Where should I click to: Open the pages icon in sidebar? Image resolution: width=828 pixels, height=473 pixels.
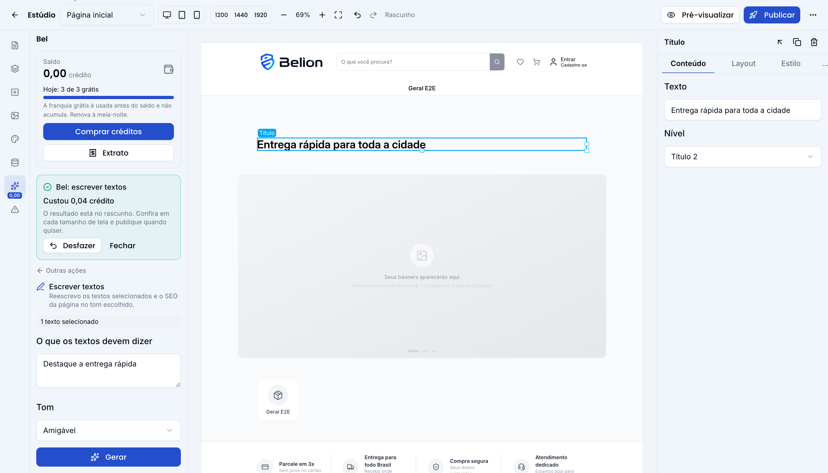tap(15, 45)
